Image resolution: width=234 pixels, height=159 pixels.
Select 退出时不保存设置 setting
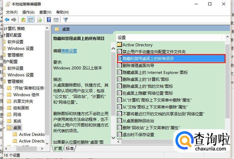(136, 135)
